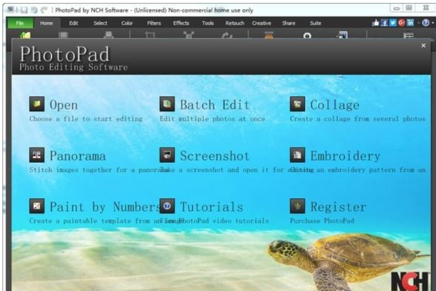The height and width of the screenshot is (291, 436).
Task: Click the Save icon in the title bar
Action: [x=24, y=10]
